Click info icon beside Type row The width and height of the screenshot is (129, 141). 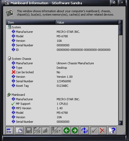pos(13,67)
